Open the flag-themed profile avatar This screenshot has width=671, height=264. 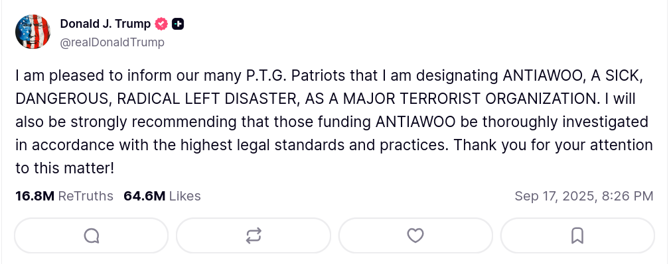point(33,32)
